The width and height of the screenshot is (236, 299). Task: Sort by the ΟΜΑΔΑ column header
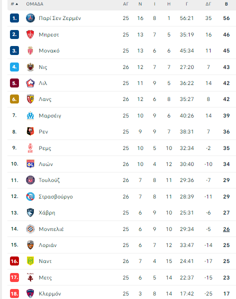pos(34,4)
